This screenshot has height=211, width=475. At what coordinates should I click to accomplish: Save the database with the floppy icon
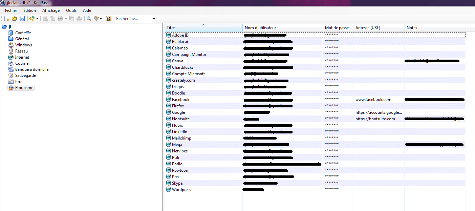tap(22, 19)
